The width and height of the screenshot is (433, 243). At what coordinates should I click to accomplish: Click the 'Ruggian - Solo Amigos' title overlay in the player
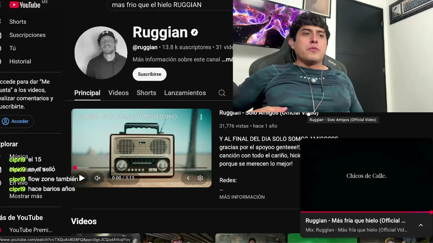(x=127, y=116)
